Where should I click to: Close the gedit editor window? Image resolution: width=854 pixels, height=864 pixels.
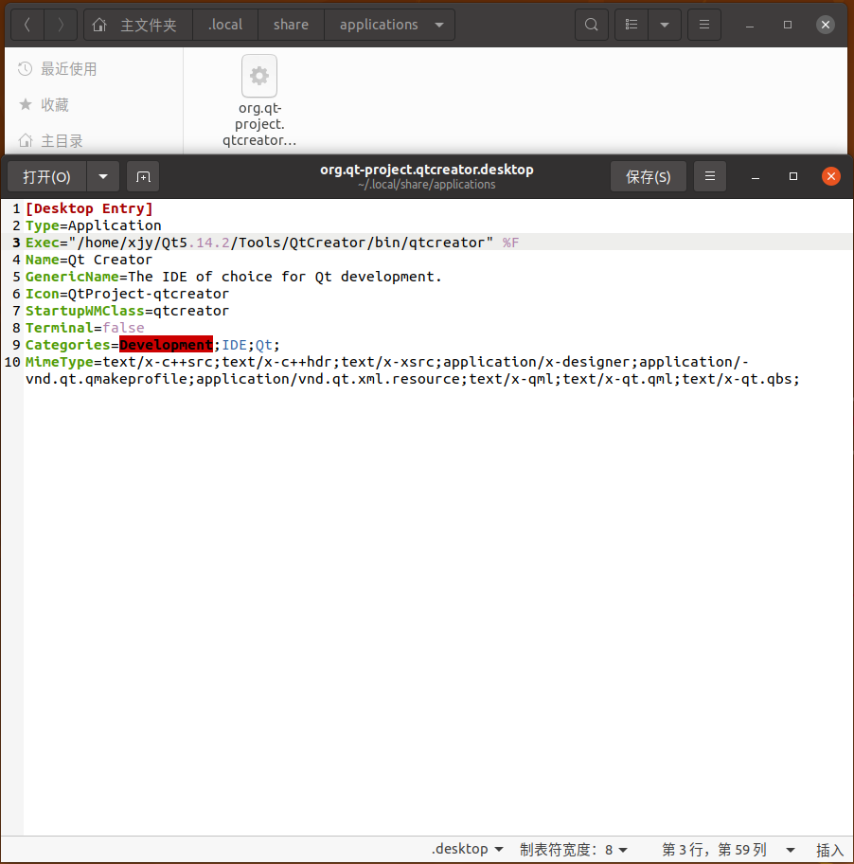tap(831, 176)
